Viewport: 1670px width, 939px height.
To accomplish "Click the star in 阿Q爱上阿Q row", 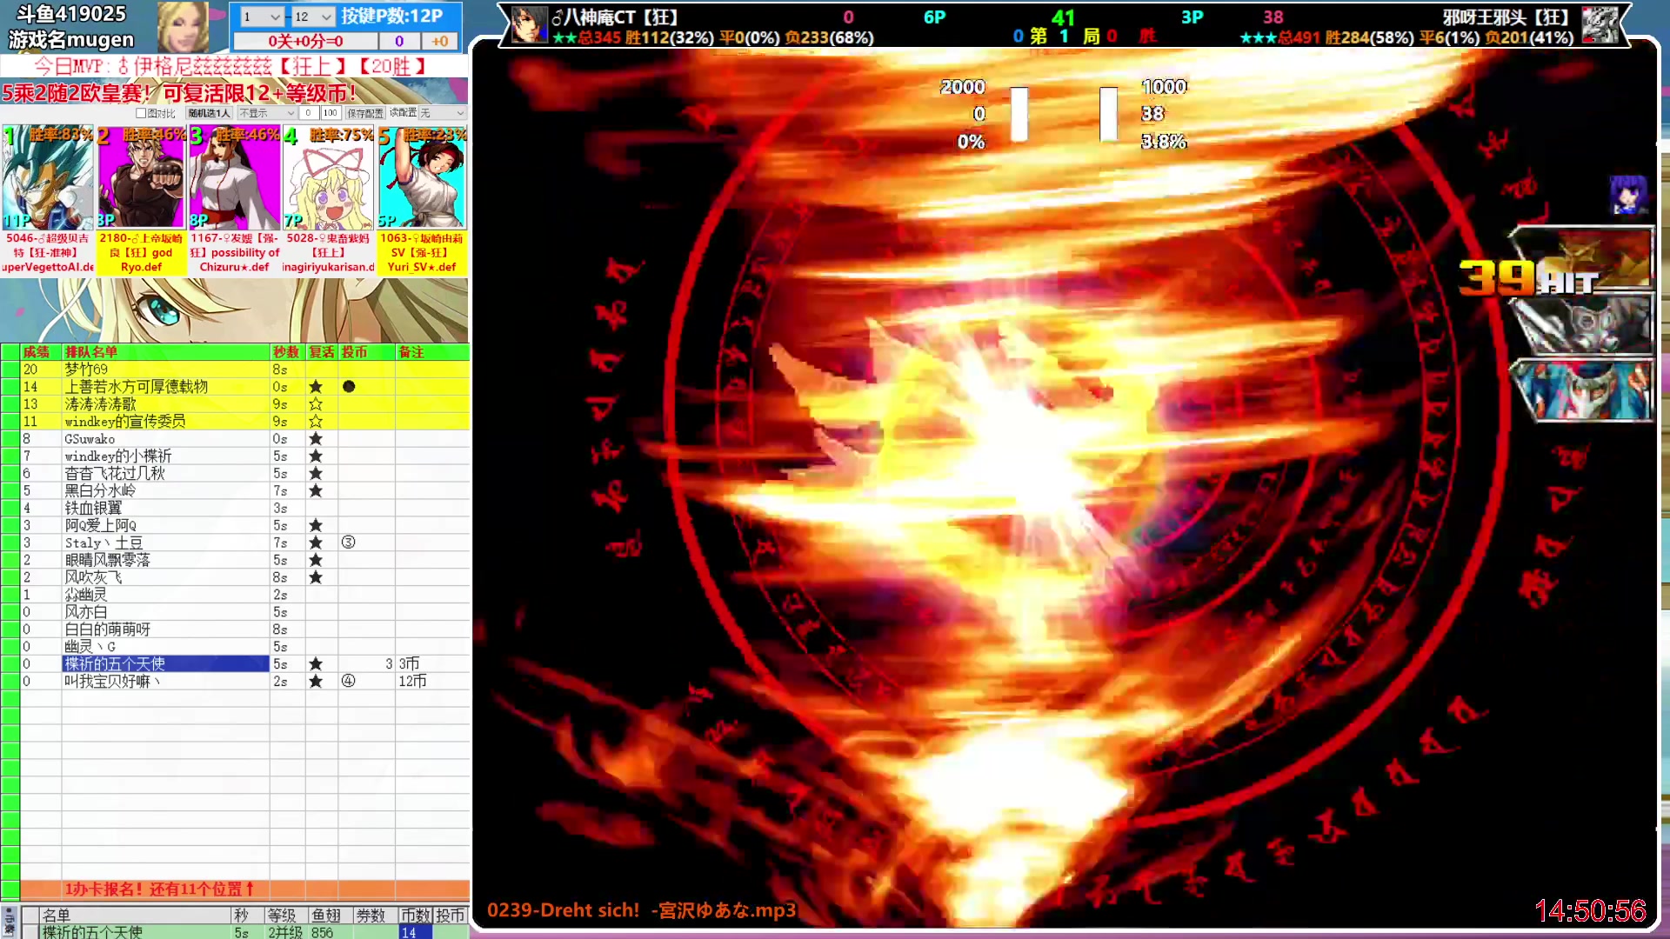I will pyautogui.click(x=316, y=526).
